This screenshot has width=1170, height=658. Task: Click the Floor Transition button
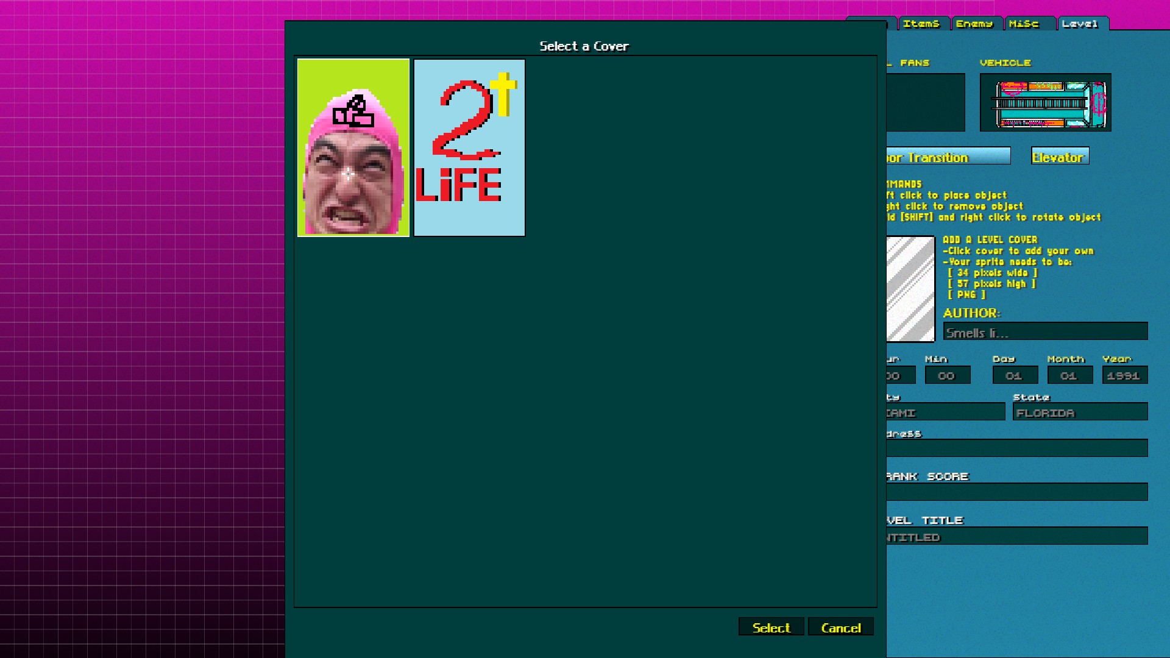[948, 156]
